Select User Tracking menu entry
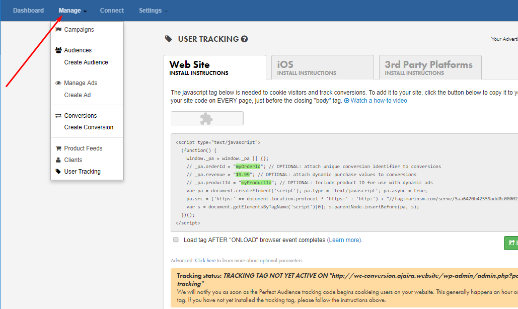518x309 pixels. point(82,172)
